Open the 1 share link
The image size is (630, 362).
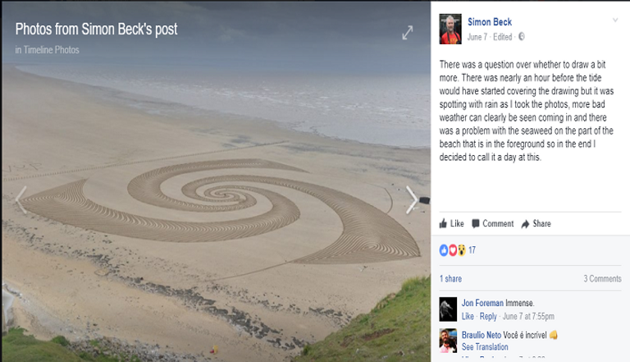point(450,279)
